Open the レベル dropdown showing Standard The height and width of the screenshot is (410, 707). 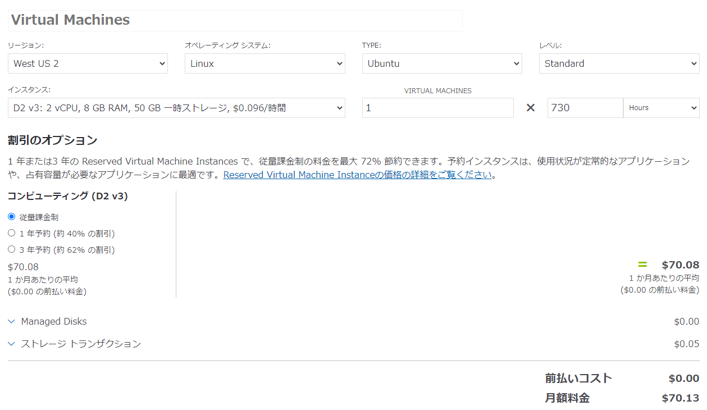click(619, 63)
